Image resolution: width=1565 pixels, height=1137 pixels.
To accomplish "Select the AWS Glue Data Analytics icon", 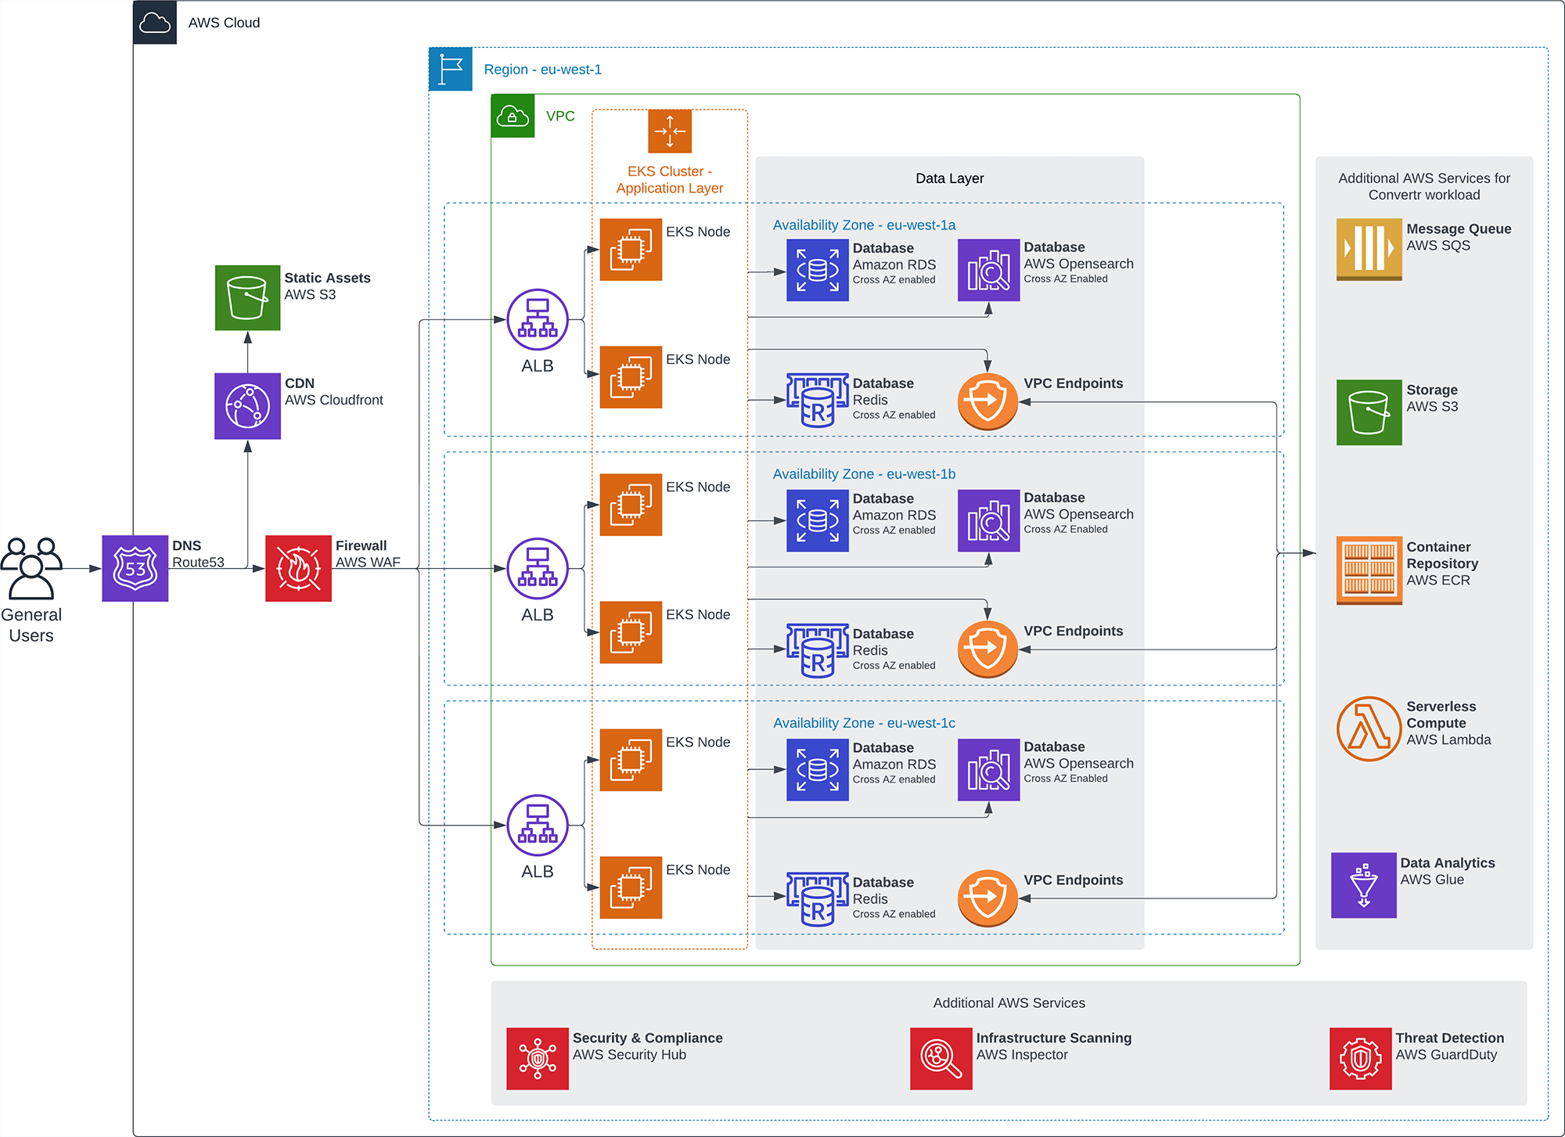I will tap(1364, 885).
